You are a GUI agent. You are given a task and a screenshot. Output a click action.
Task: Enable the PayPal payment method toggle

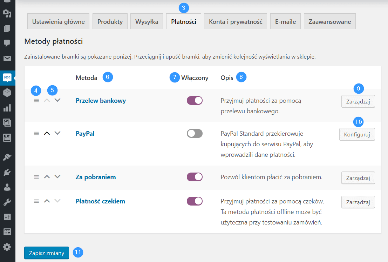click(195, 134)
